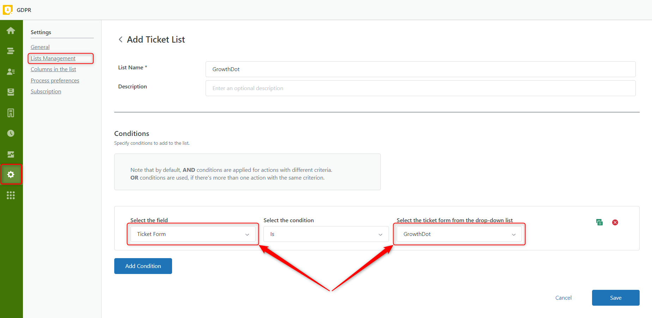Click the List Name field containing GrowthDot

click(x=420, y=69)
